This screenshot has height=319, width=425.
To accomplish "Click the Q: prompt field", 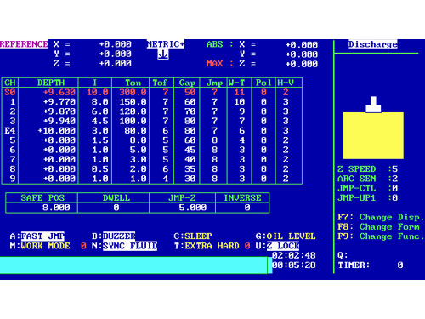I will pyautogui.click(x=343, y=255).
